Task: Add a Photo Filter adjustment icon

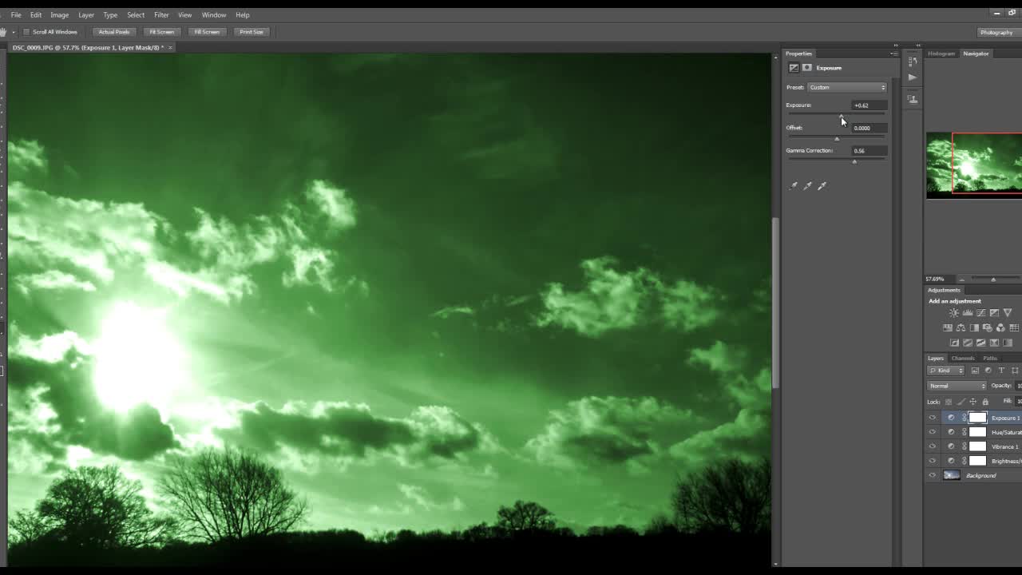Action: 988,327
